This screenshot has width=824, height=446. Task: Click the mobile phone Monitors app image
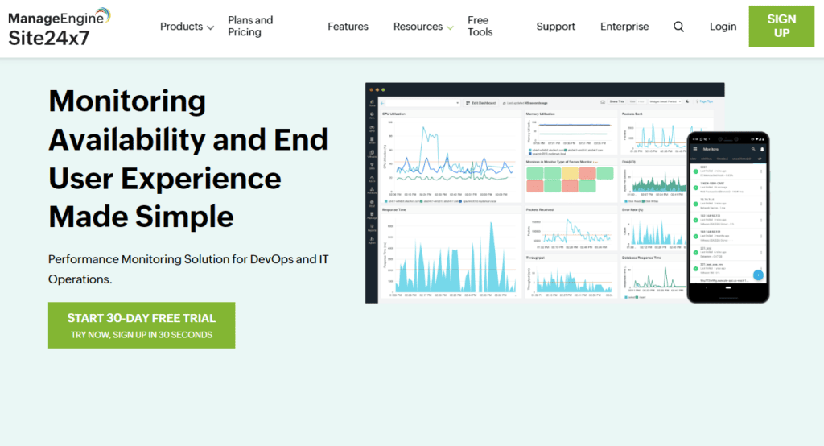coord(727,217)
